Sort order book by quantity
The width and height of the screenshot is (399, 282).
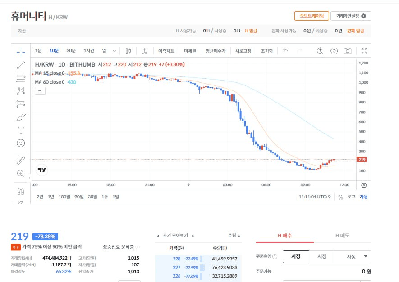tap(234, 236)
